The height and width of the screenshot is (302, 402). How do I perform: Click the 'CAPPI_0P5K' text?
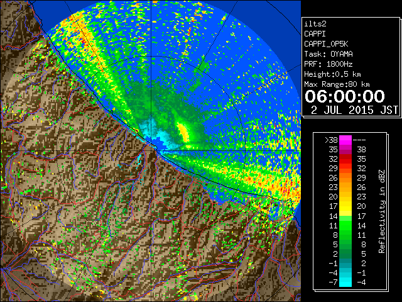pyautogui.click(x=326, y=44)
